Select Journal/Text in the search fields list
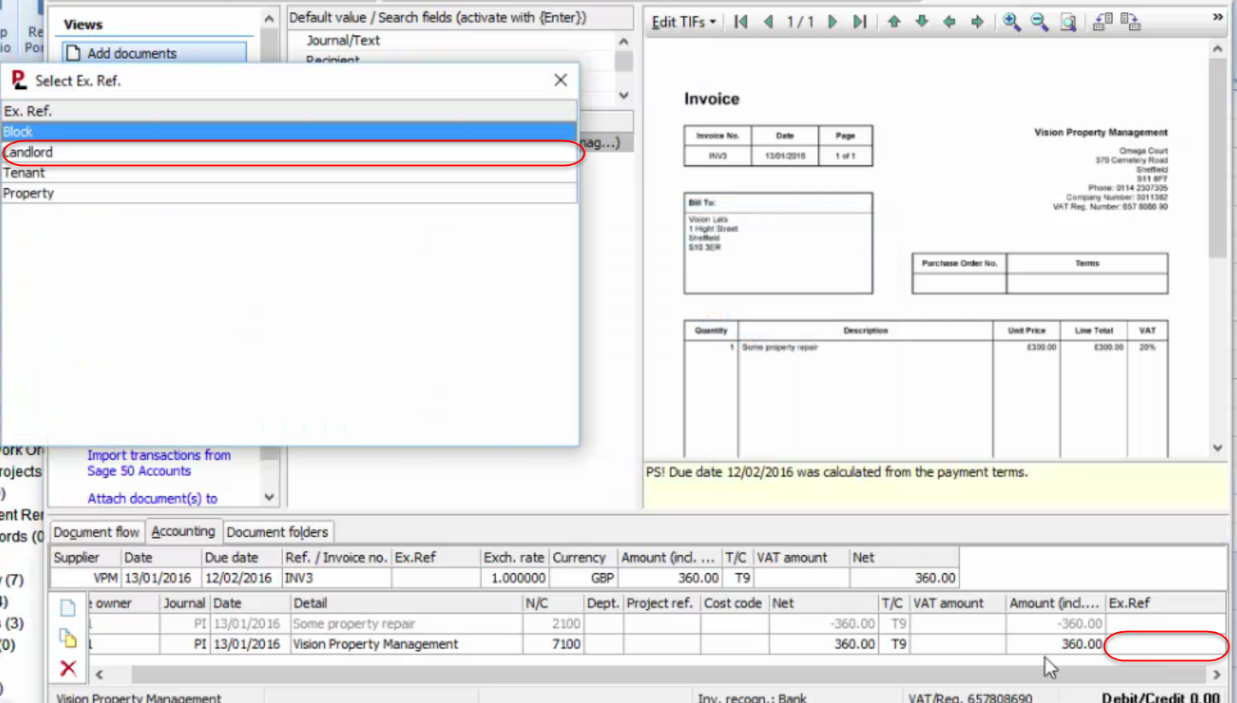This screenshot has width=1237, height=703. 343,40
